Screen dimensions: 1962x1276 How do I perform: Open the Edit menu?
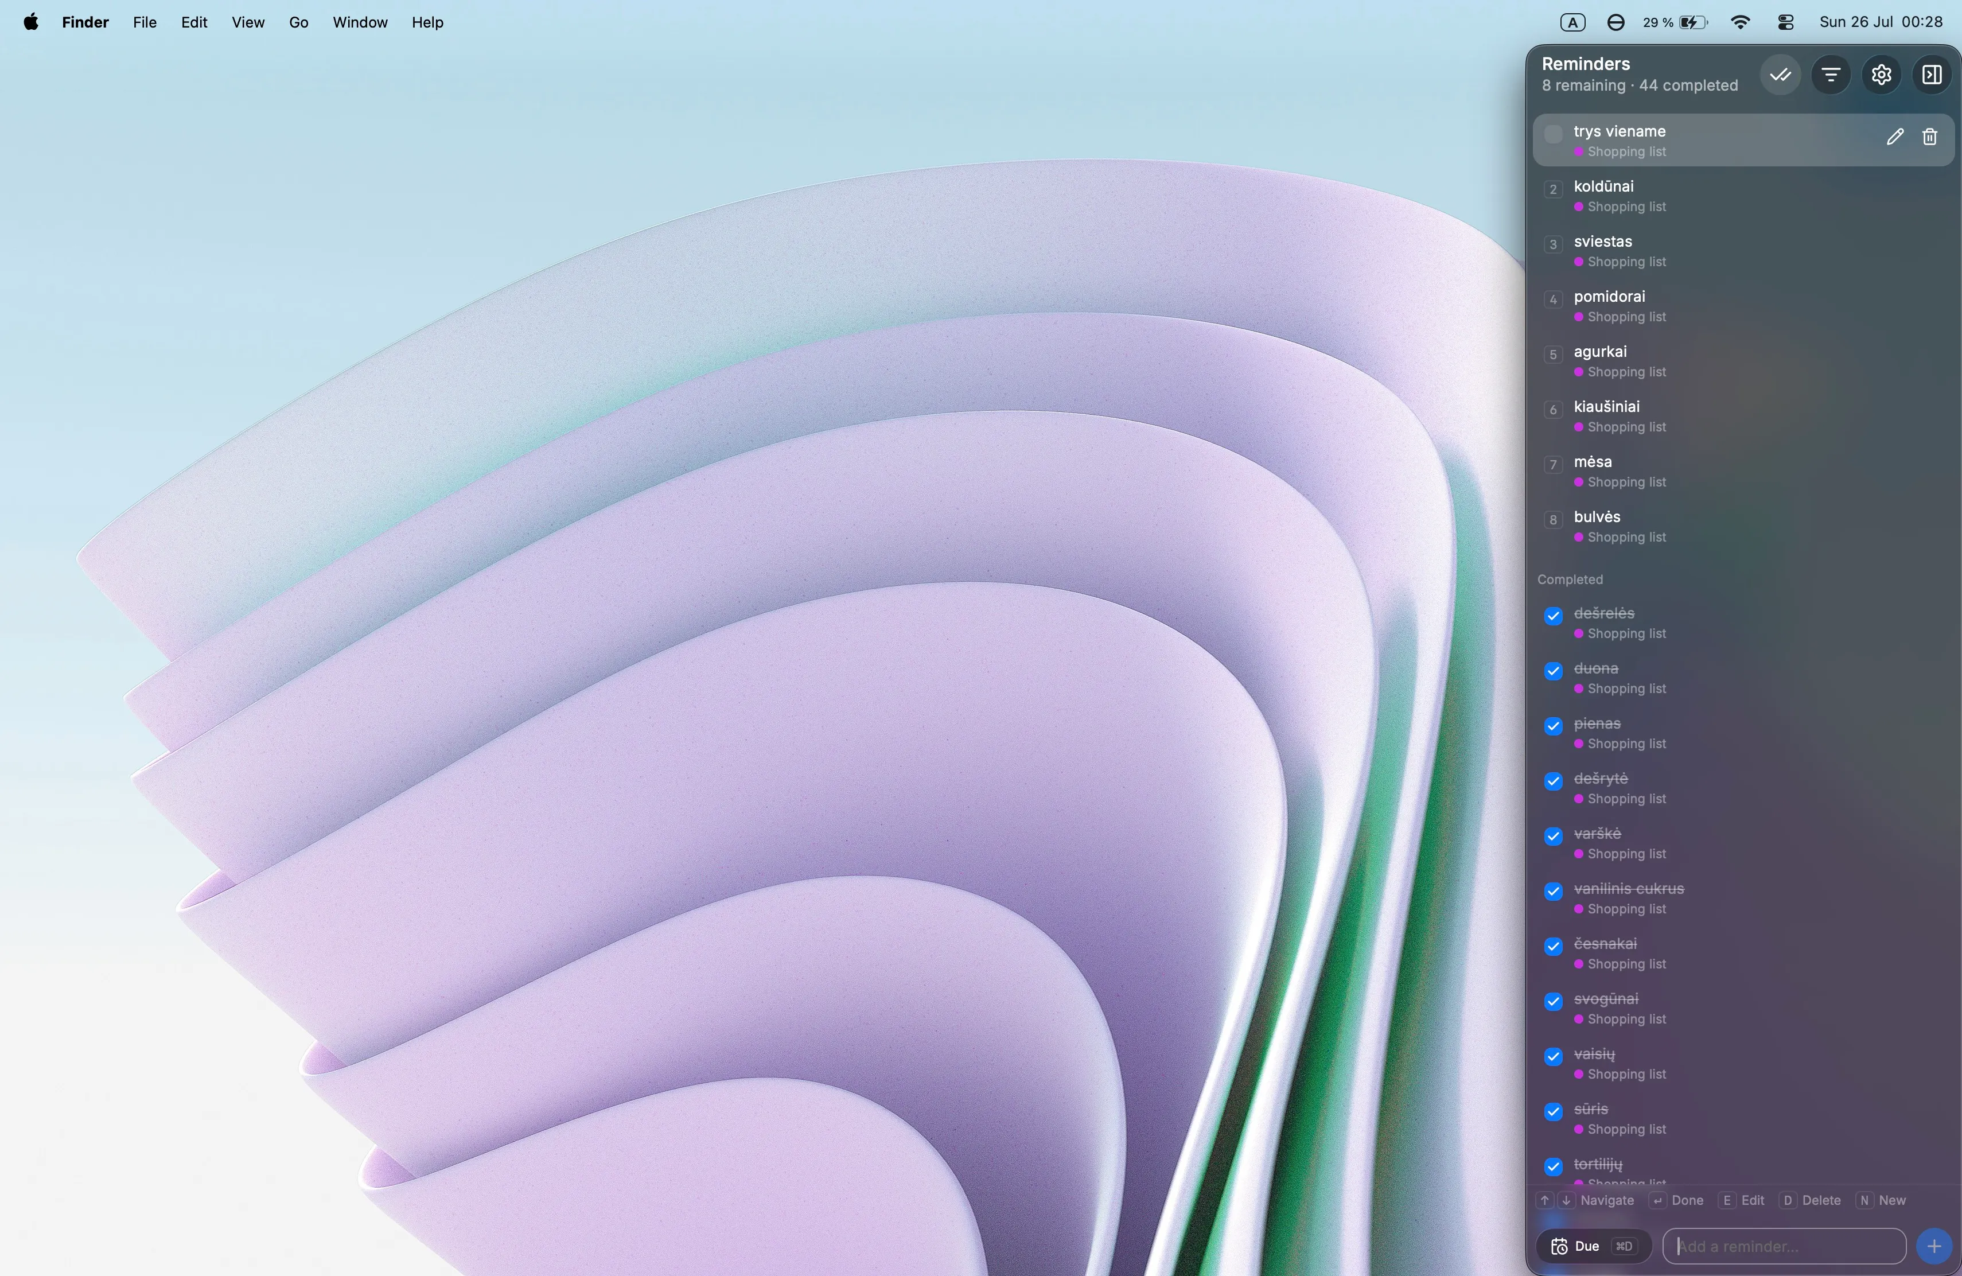click(194, 22)
